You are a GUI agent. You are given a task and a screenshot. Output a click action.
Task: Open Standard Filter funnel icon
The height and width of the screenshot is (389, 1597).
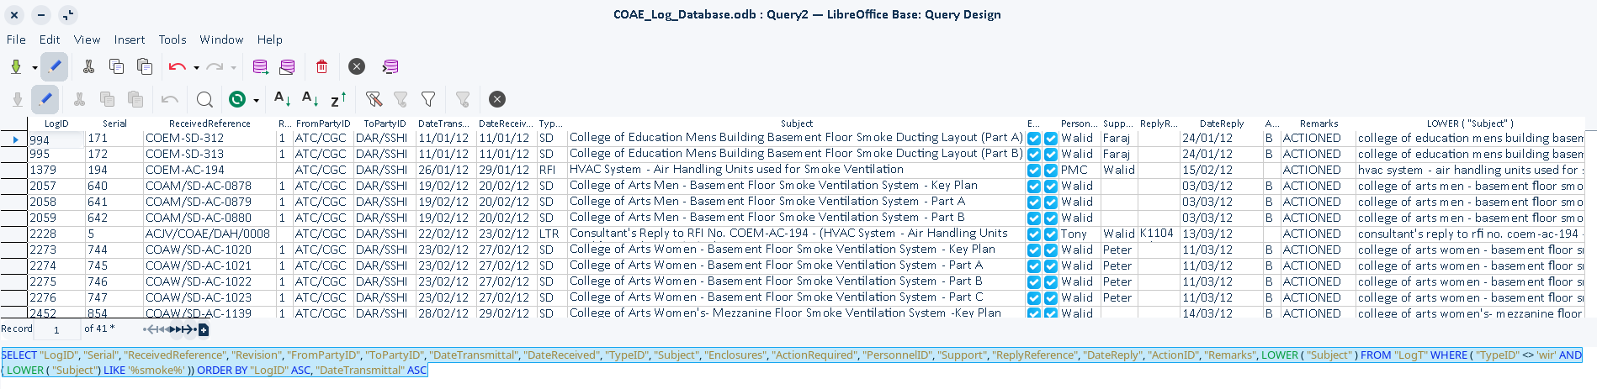pyautogui.click(x=428, y=100)
